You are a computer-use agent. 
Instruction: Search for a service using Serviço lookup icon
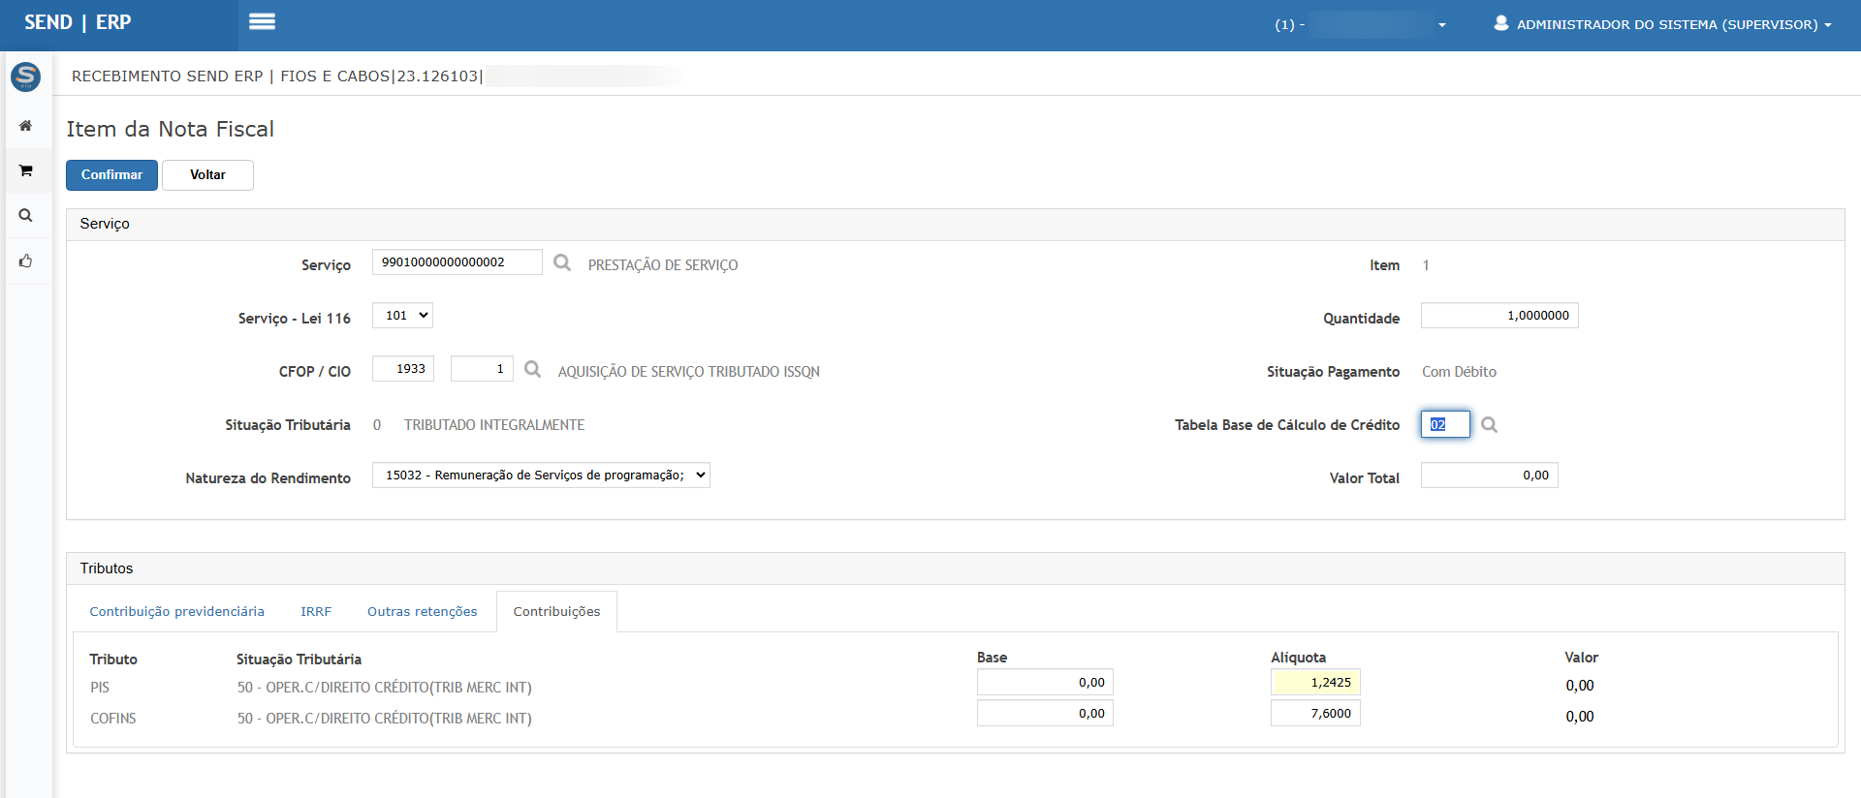(x=562, y=263)
